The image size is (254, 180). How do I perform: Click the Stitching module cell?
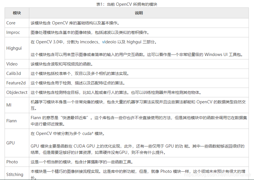click(x=17, y=173)
